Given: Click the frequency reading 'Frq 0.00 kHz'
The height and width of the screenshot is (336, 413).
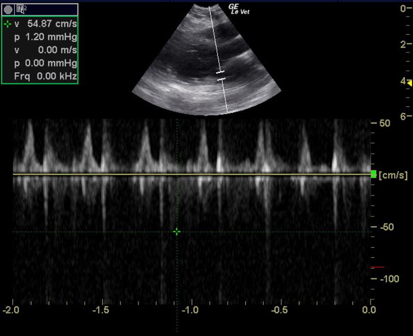Looking at the screenshot, I should 45,76.
